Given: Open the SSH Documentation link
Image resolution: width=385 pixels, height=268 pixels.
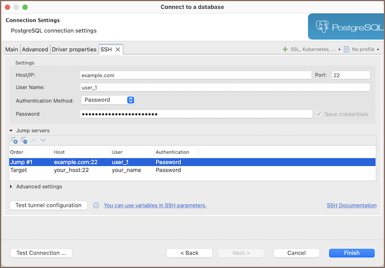Looking at the screenshot, I should (351, 206).
